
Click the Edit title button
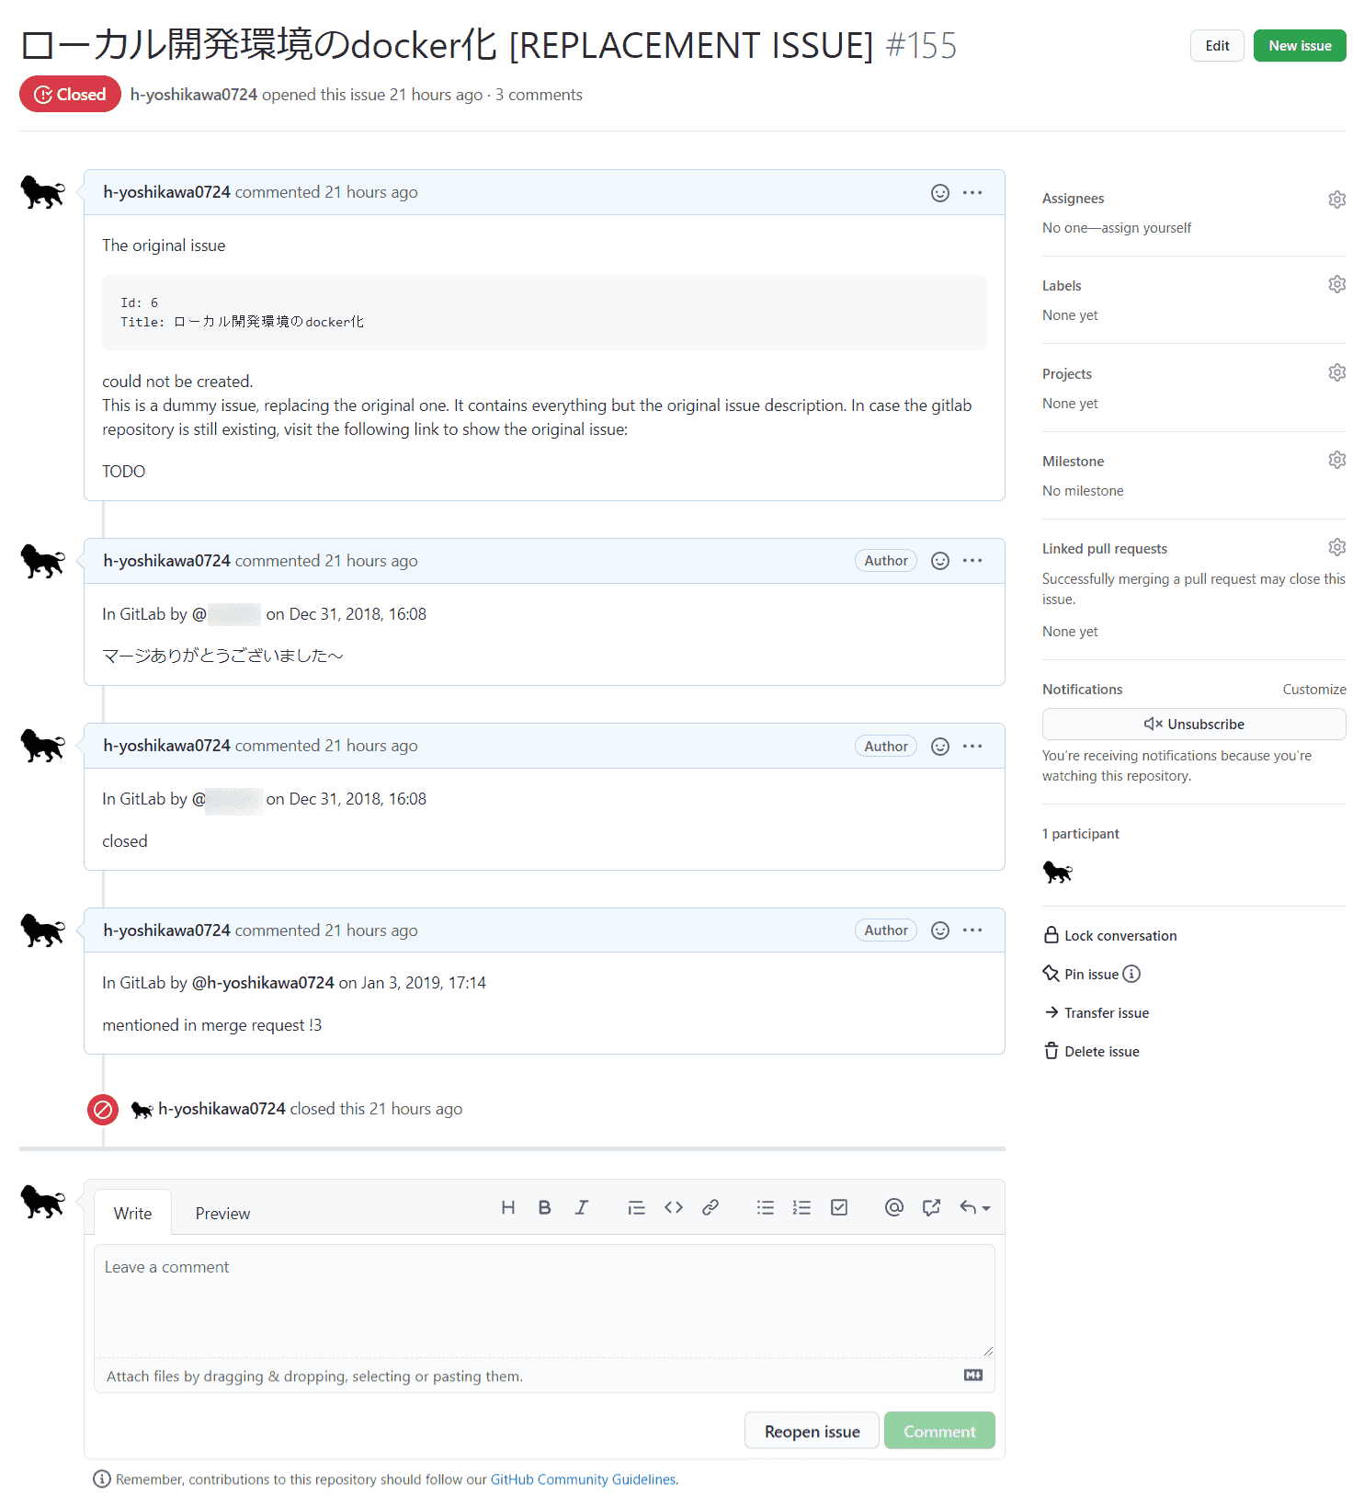click(x=1217, y=46)
